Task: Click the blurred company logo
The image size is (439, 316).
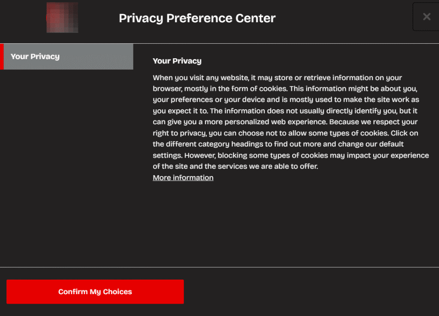Action: 63,18
